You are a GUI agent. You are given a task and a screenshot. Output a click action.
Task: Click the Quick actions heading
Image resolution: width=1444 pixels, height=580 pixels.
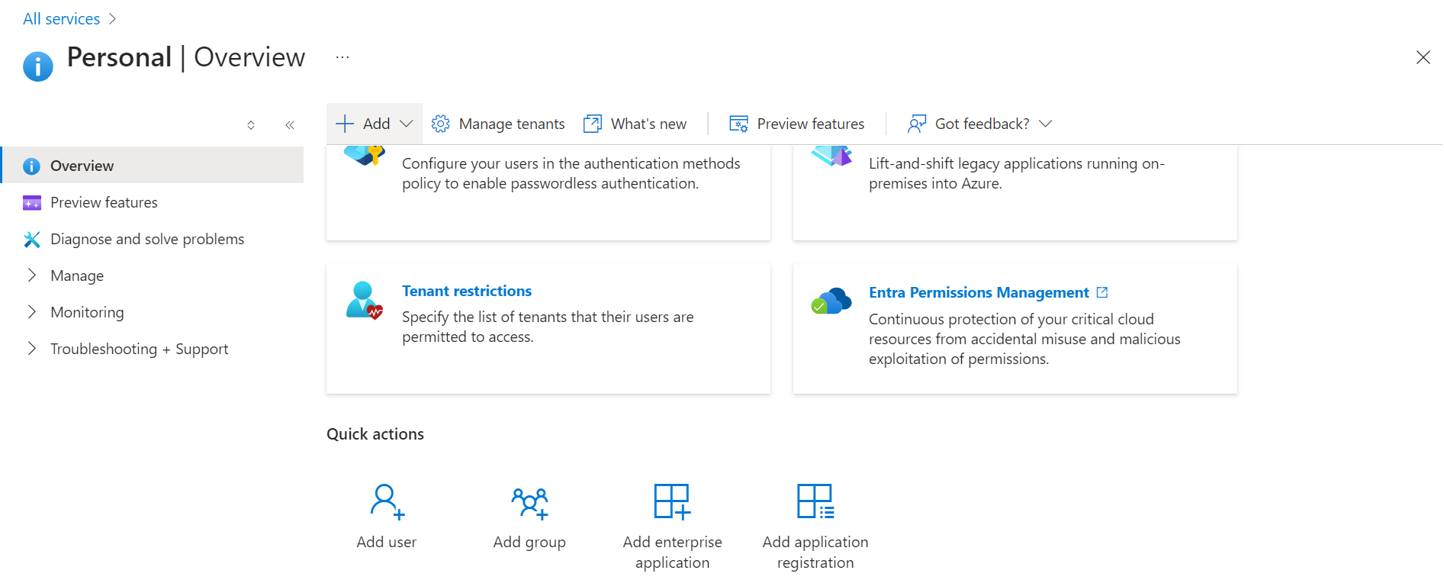point(375,433)
